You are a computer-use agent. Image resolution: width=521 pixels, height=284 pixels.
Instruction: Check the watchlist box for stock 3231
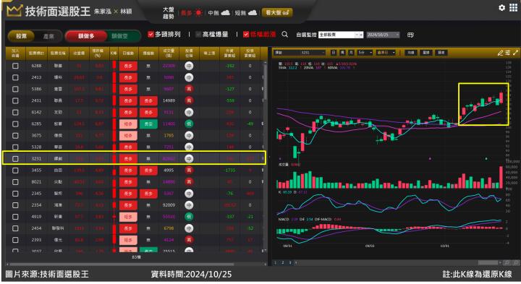click(x=15, y=158)
